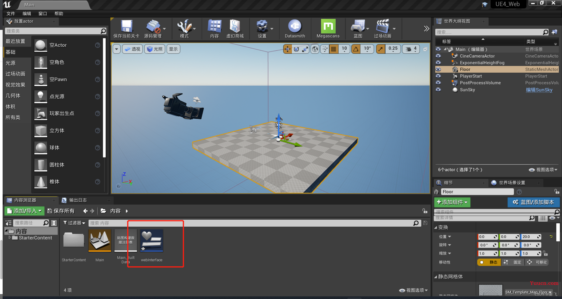
Task: Click the Add Component (添加组件) button
Action: pos(452,202)
